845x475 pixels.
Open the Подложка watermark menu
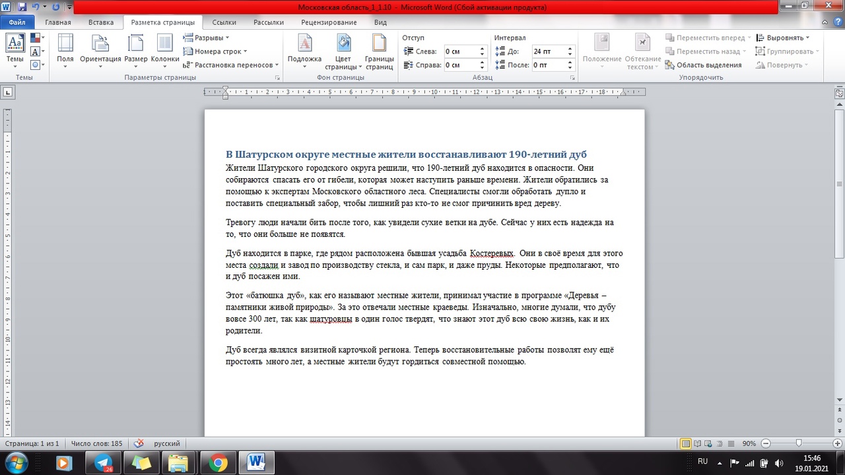(304, 51)
